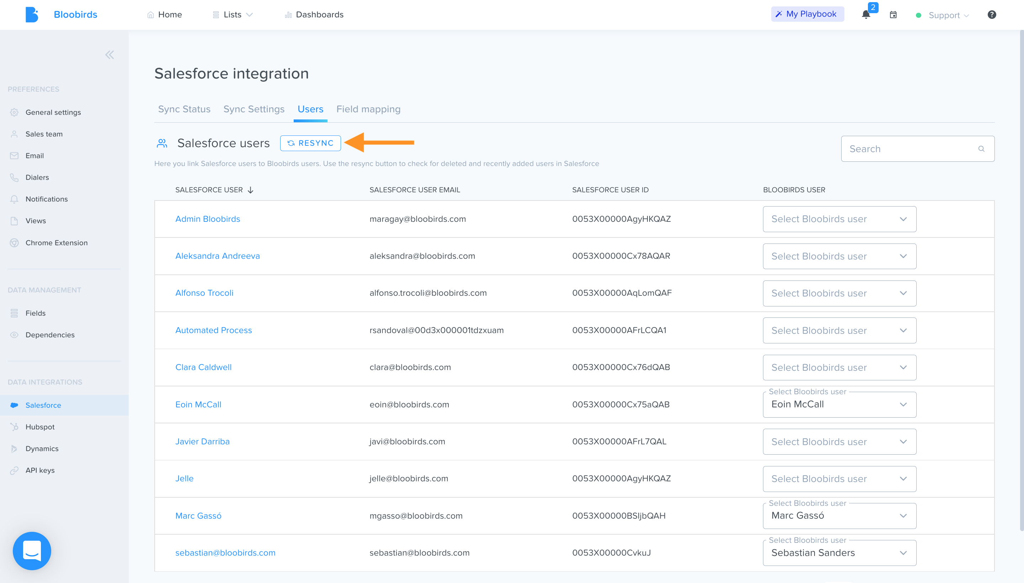Open Bloobirds user dropdown for Automated Process
1024x583 pixels.
pos(839,330)
